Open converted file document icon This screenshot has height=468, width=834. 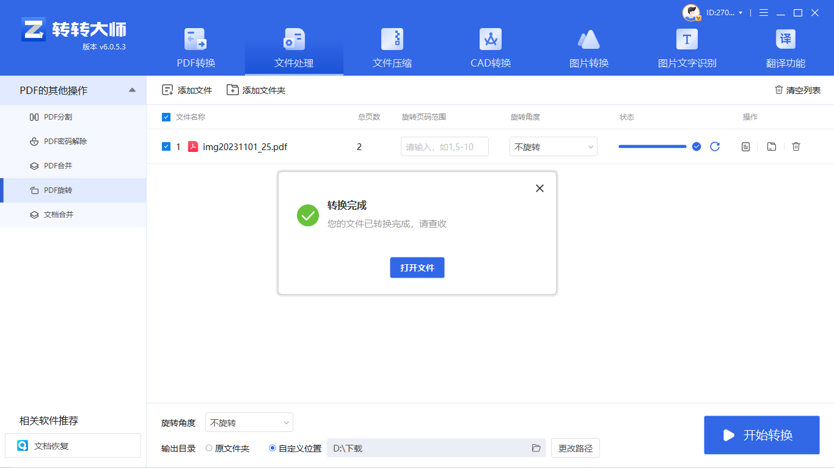point(745,146)
